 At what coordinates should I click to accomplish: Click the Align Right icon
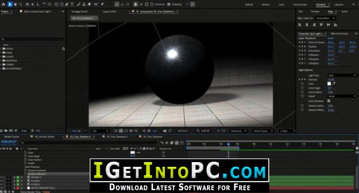pyautogui.click(x=314, y=25)
